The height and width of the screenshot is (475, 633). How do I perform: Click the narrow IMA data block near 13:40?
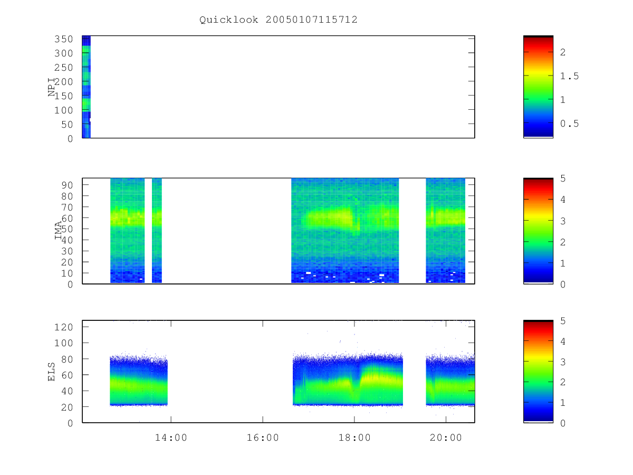[x=157, y=231]
